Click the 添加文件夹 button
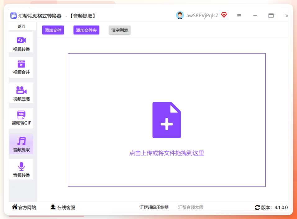 coord(86,30)
